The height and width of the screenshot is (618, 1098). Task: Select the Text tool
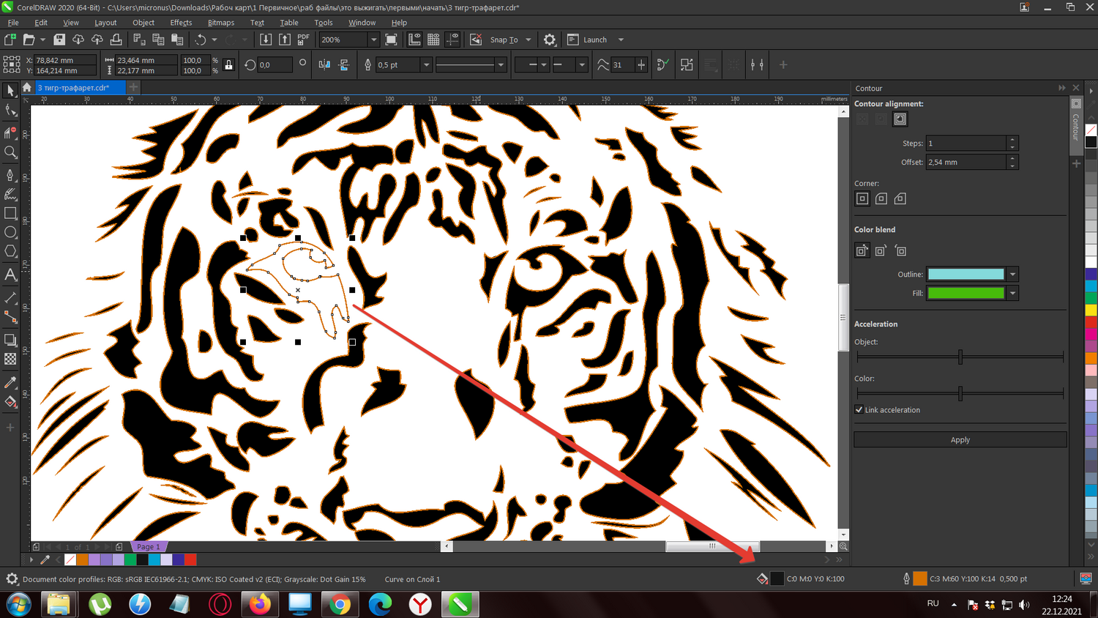10,275
